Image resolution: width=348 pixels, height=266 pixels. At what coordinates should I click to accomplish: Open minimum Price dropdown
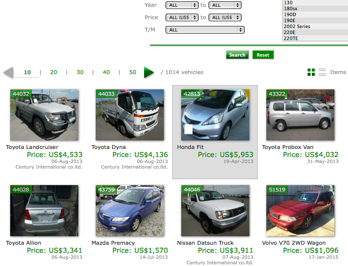pyautogui.click(x=182, y=17)
